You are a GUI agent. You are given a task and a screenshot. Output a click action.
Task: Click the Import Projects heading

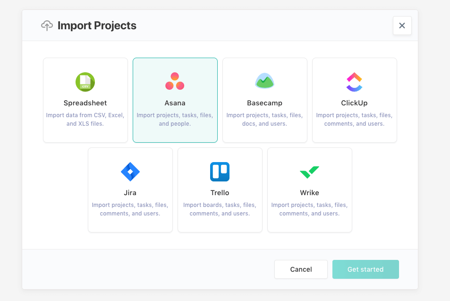click(x=96, y=26)
